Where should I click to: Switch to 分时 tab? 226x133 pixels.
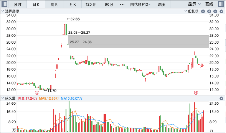tap(18, 4)
